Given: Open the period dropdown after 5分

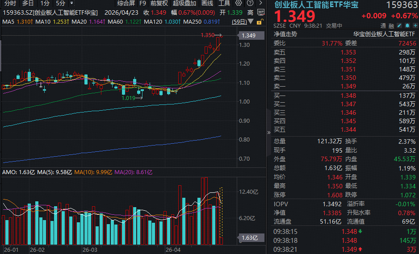Looking at the screenshot, I should [x=71, y=3].
